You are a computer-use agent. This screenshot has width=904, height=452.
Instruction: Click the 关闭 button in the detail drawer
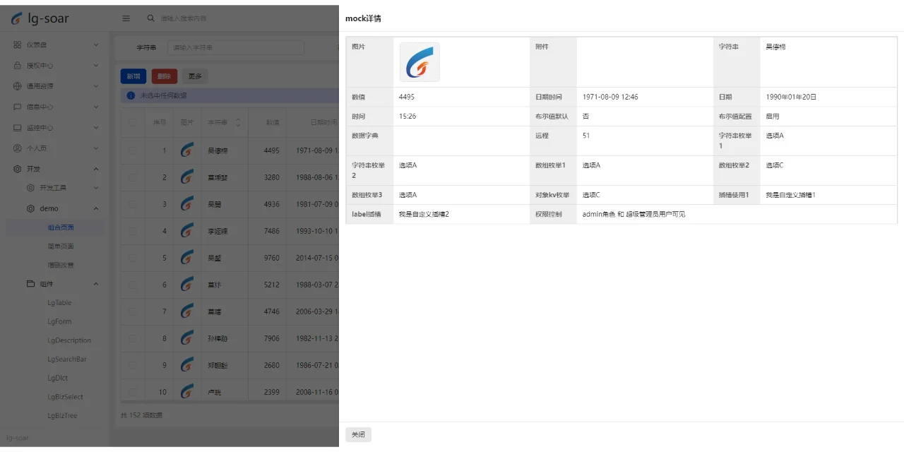(358, 435)
